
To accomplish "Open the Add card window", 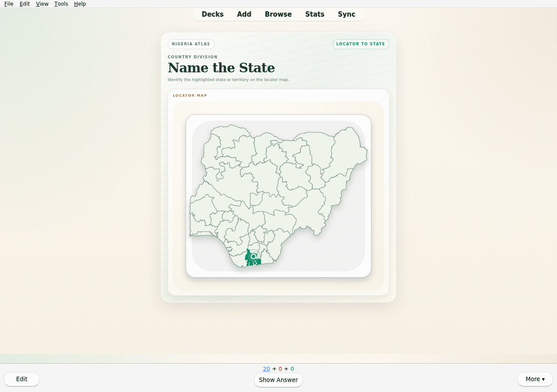I will [x=244, y=14].
